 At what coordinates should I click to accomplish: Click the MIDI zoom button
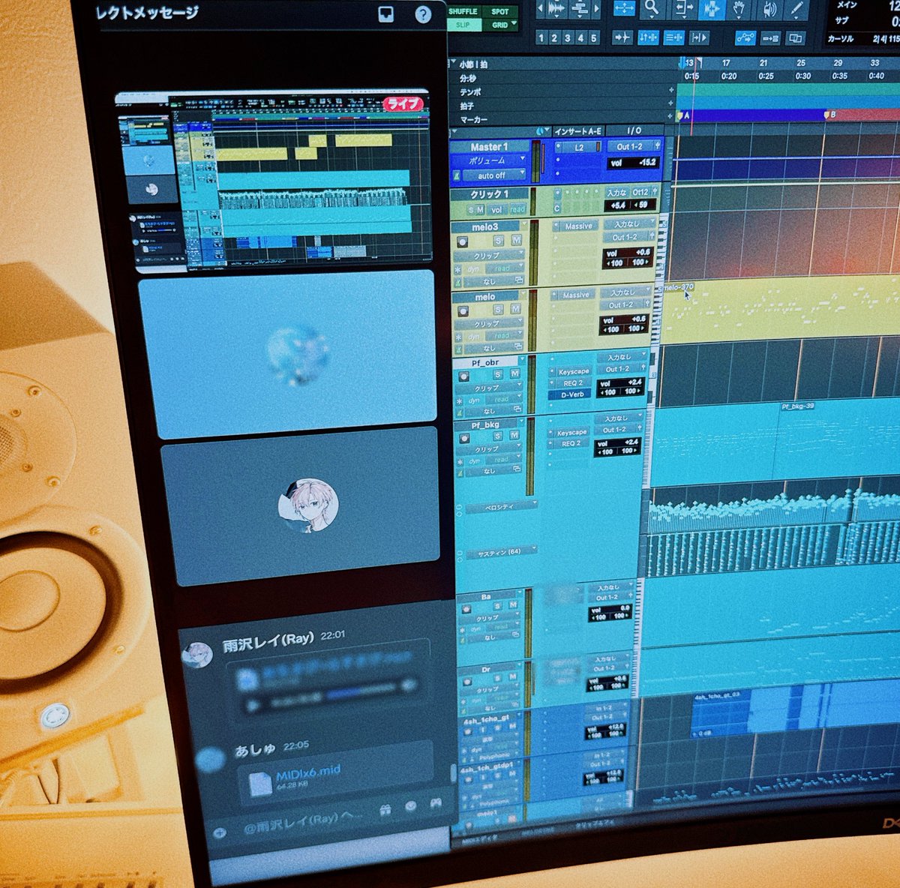(580, 8)
